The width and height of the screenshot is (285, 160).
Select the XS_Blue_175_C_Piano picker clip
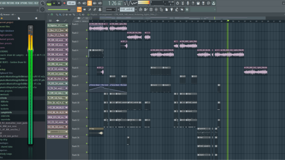(x=57, y=35)
